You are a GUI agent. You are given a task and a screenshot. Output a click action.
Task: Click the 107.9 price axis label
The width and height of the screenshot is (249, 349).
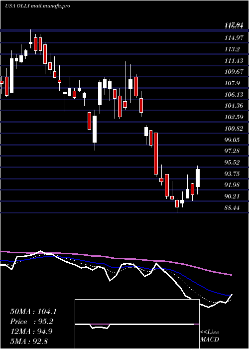232,83
